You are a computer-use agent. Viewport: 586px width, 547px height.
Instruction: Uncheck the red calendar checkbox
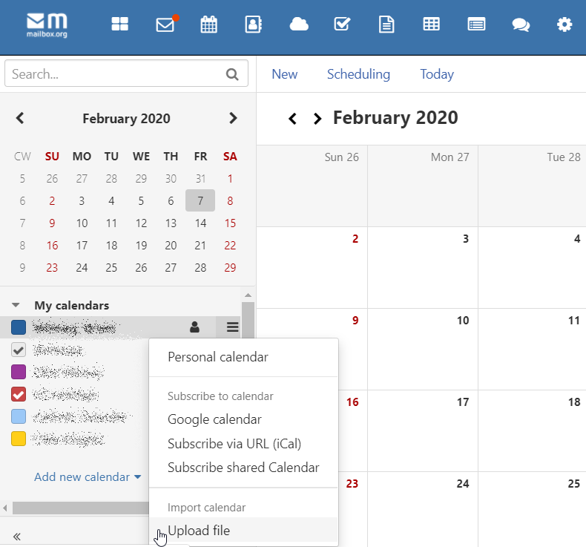[x=19, y=394]
